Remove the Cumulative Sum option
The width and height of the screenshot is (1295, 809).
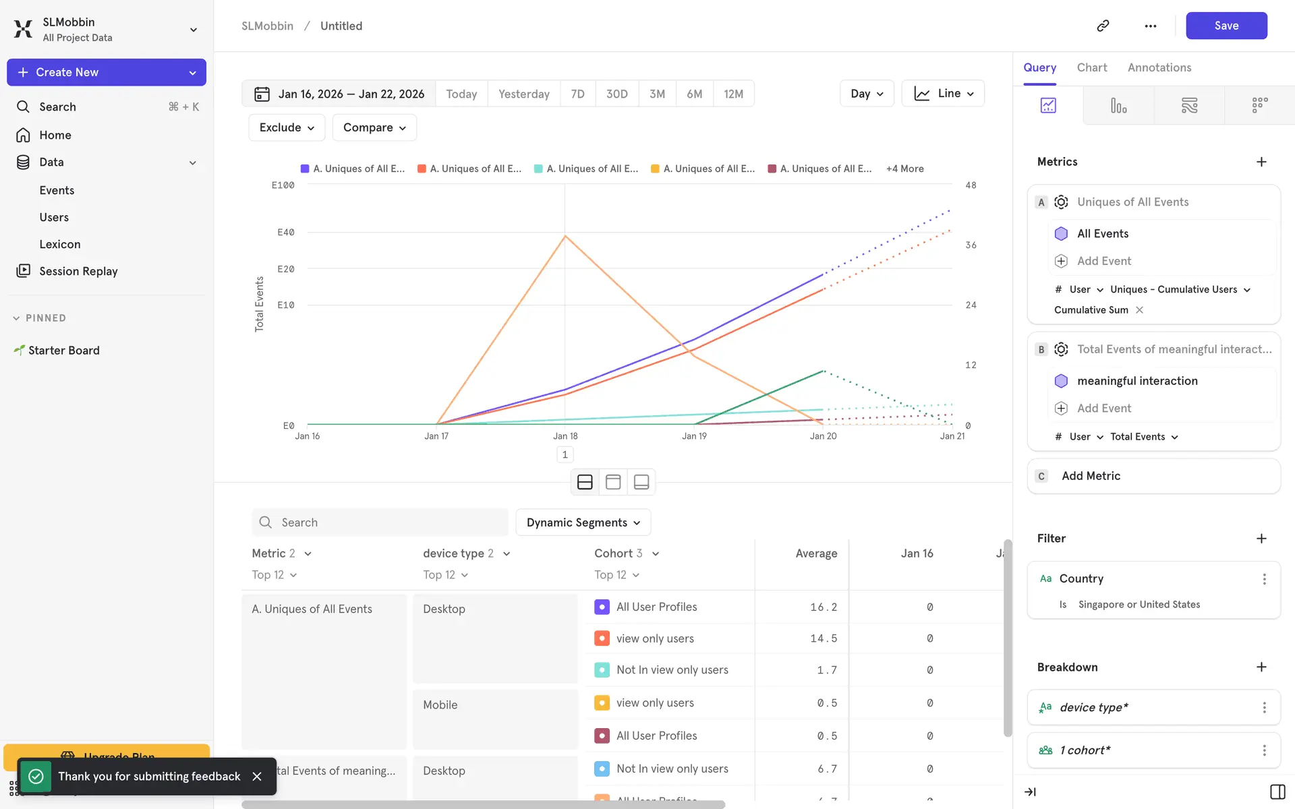(x=1139, y=310)
